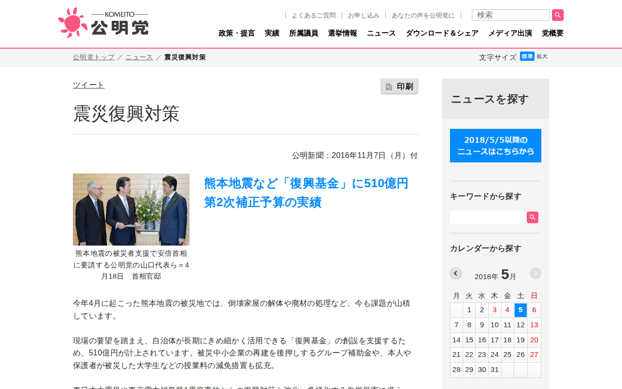
Task: Open あなたの声を公明党に link
Action: 423,16
